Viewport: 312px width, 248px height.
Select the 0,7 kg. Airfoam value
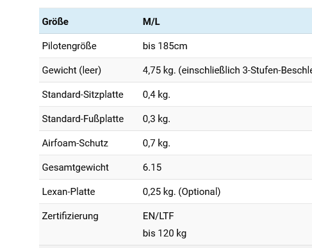(156, 143)
